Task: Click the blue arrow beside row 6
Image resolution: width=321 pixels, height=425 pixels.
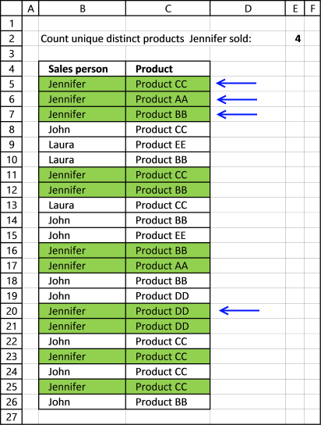Action: click(237, 99)
